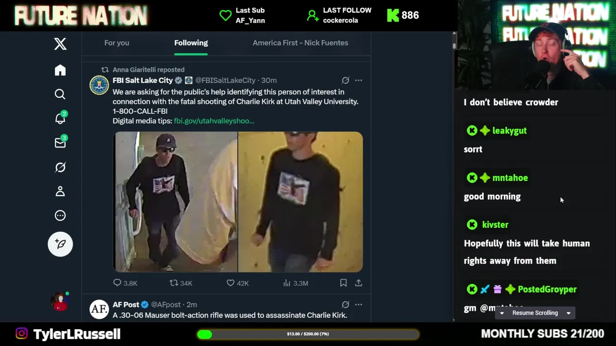The height and width of the screenshot is (346, 616).
Task: Click the donation goal progress bar
Action: [308, 334]
